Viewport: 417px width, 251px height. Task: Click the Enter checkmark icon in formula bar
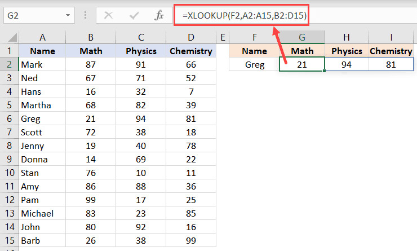(x=134, y=16)
